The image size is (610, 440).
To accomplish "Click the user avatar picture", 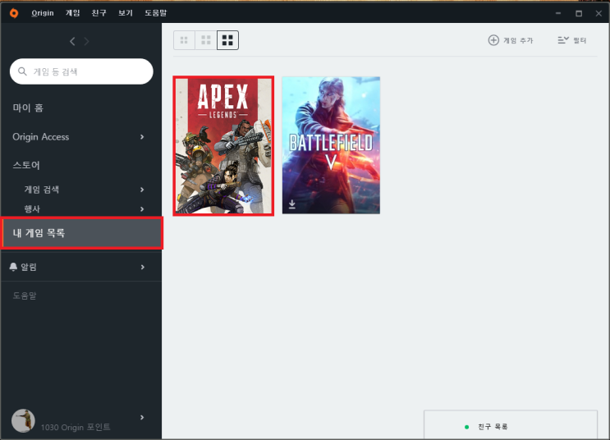I will click(x=23, y=420).
